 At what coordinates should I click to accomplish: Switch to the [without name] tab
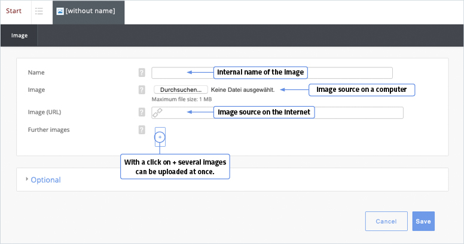tap(90, 11)
